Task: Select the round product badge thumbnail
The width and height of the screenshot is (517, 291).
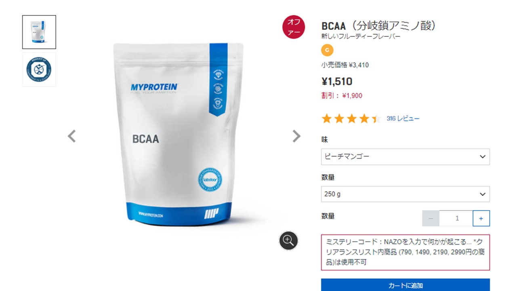Action: pos(39,69)
